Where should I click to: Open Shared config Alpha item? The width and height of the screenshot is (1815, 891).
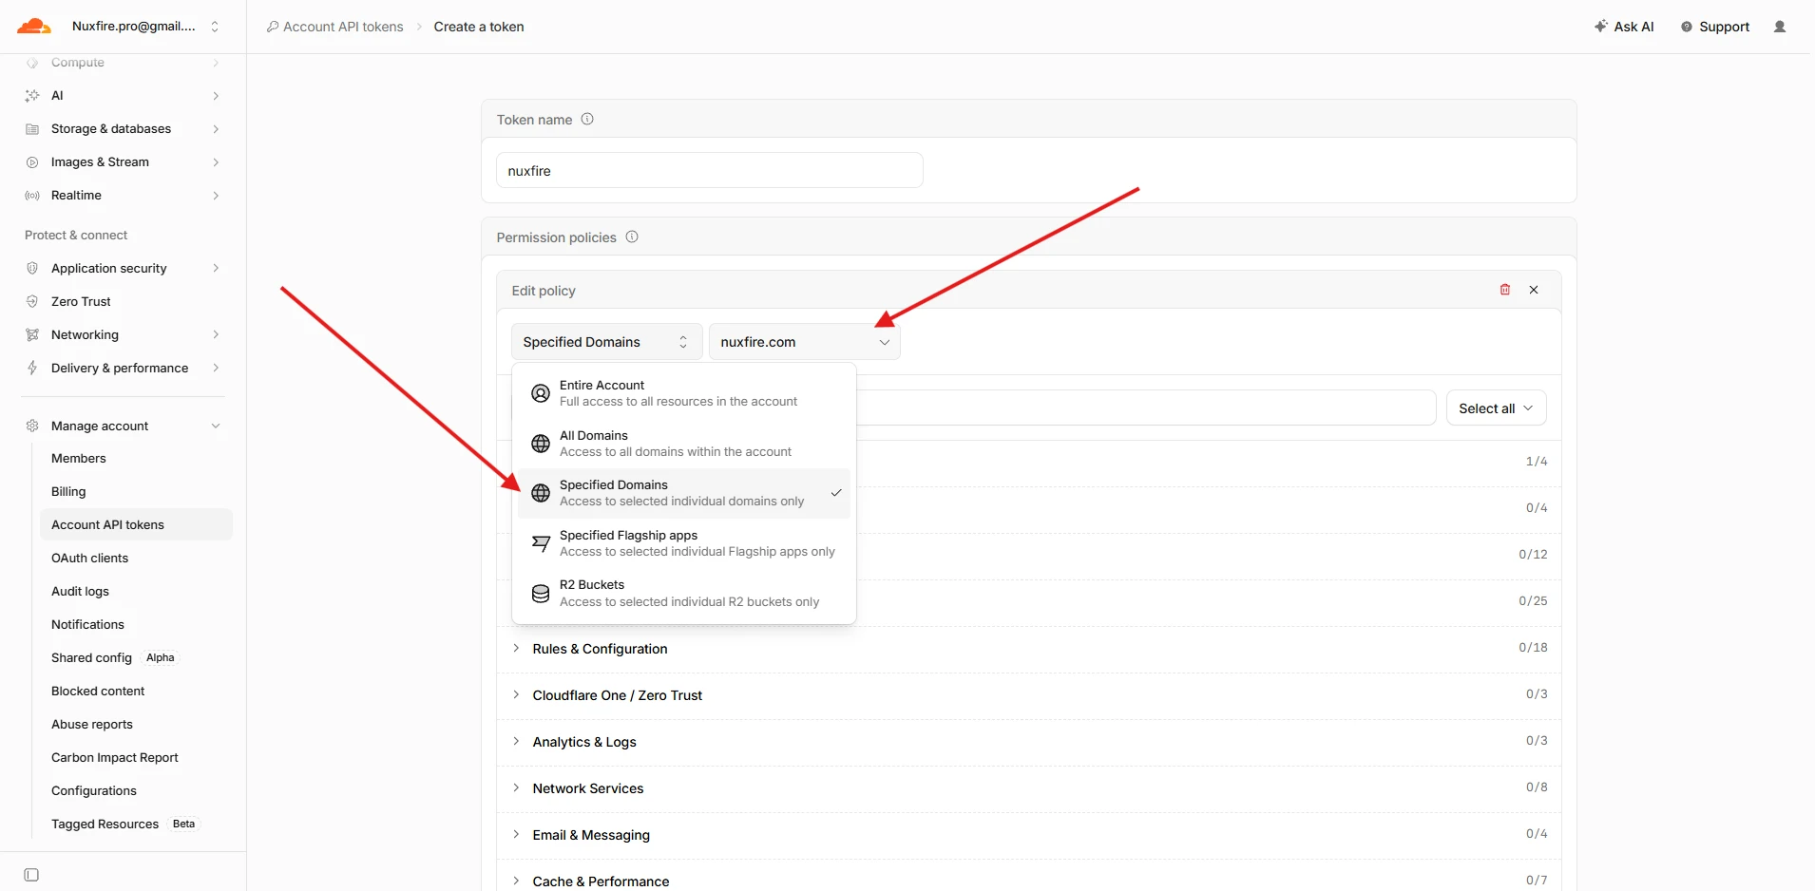pyautogui.click(x=137, y=657)
